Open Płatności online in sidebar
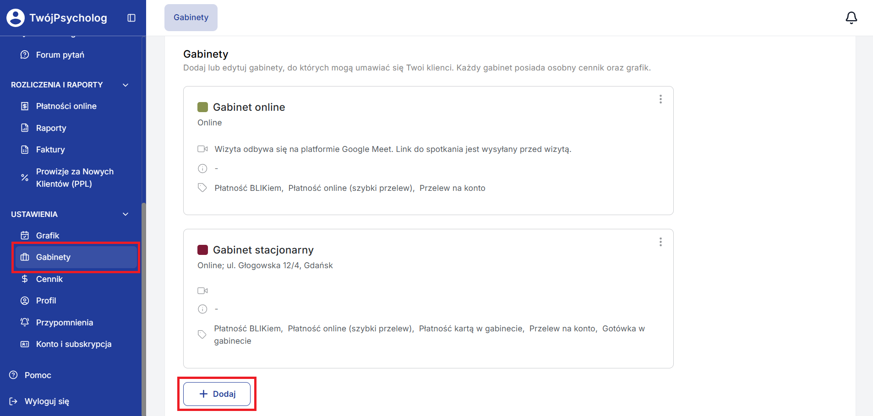Viewport: 873px width, 416px height. click(x=66, y=106)
